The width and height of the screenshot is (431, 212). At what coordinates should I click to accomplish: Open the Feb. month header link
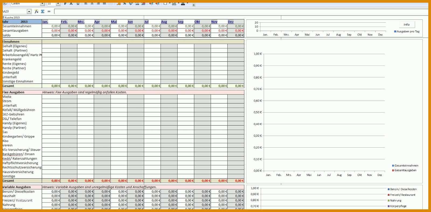64,22
